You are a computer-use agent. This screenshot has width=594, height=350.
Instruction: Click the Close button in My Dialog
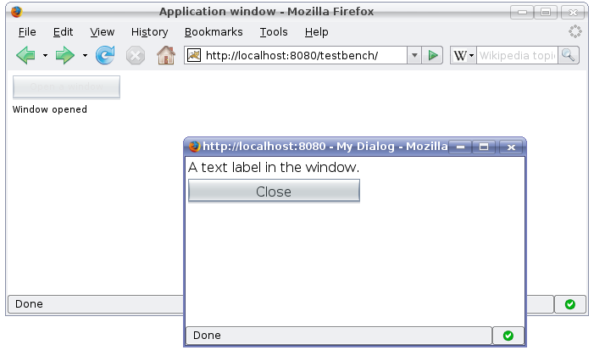pos(274,191)
